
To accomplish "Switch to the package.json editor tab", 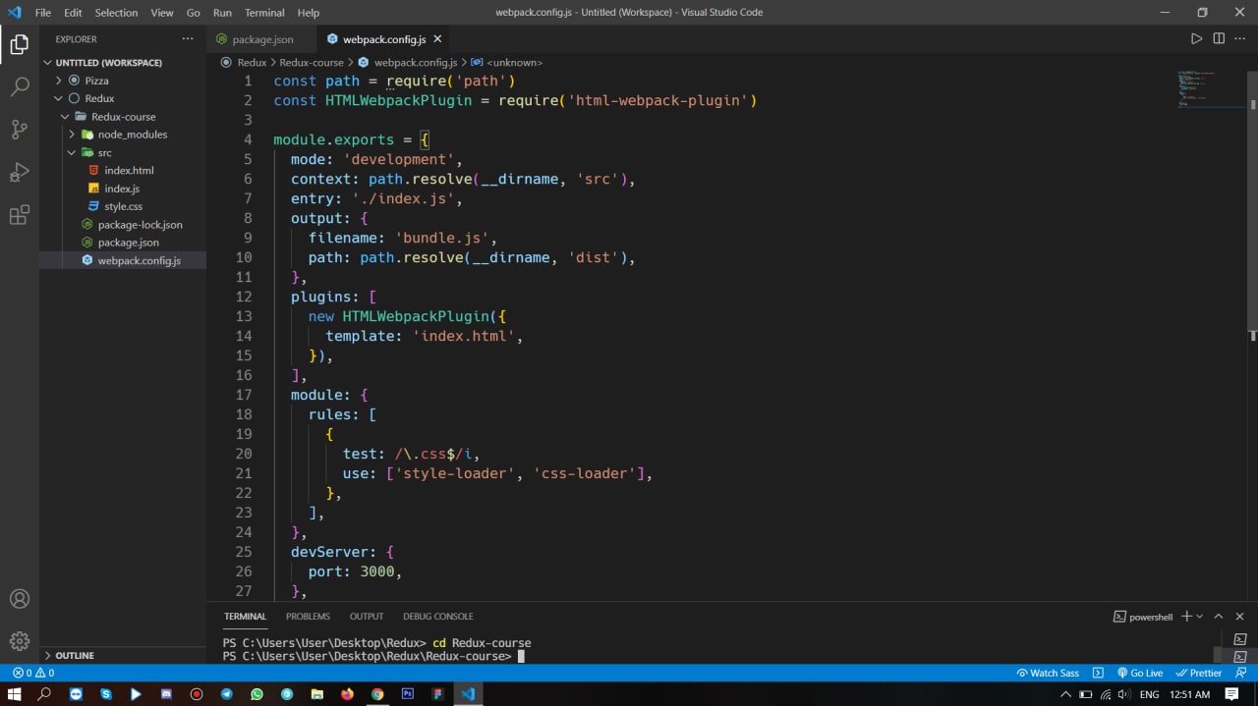I will pos(262,39).
